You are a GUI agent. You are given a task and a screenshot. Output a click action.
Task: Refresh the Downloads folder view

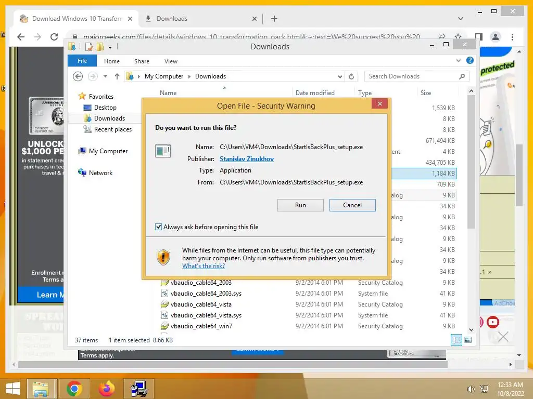351,77
